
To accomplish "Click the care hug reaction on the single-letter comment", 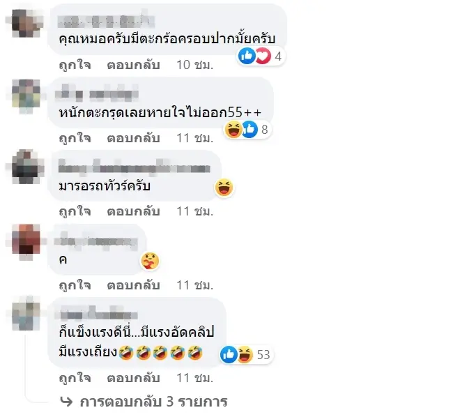I will tap(150, 261).
